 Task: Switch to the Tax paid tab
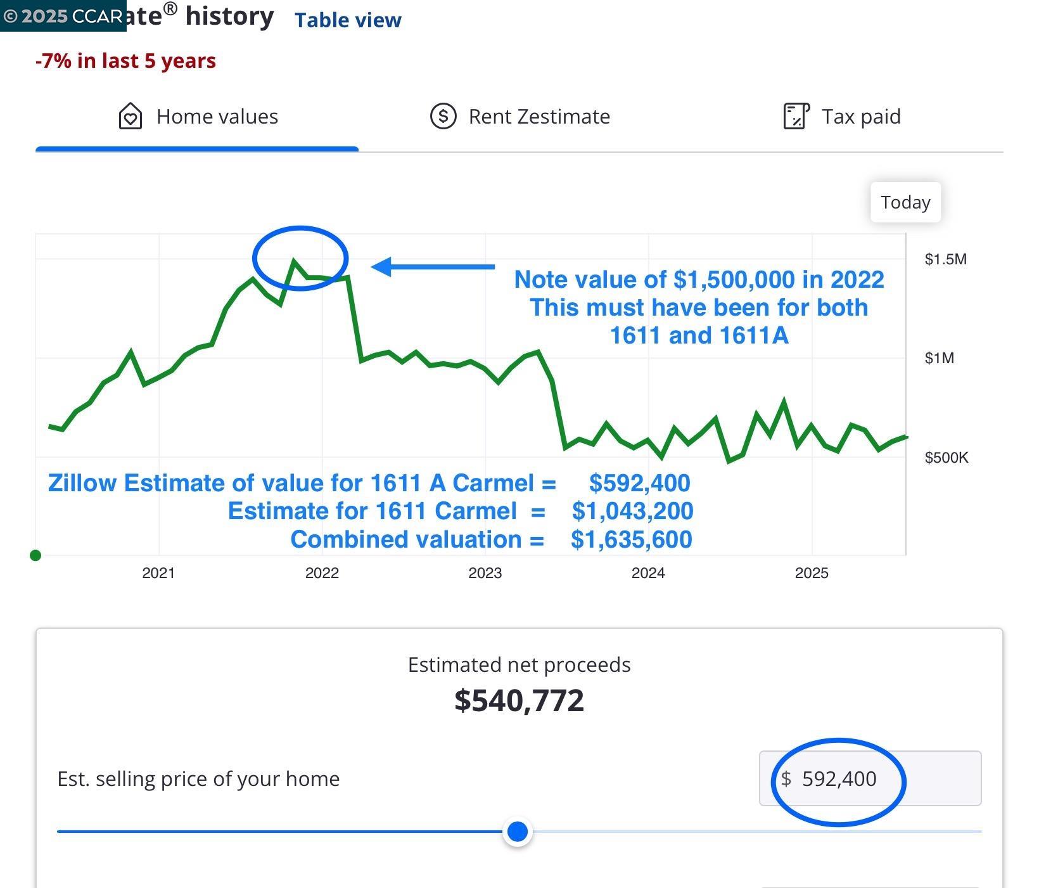point(842,117)
